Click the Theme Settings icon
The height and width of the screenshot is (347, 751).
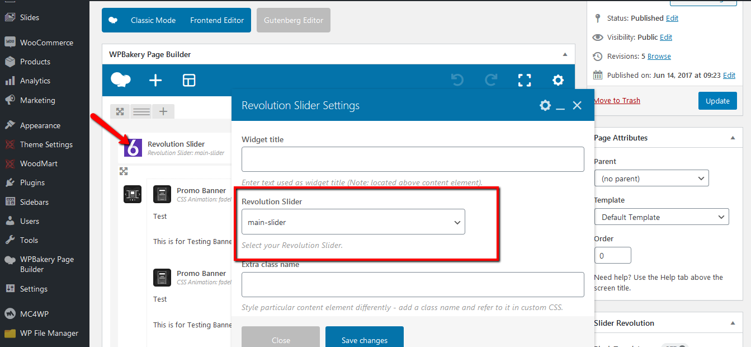10,144
